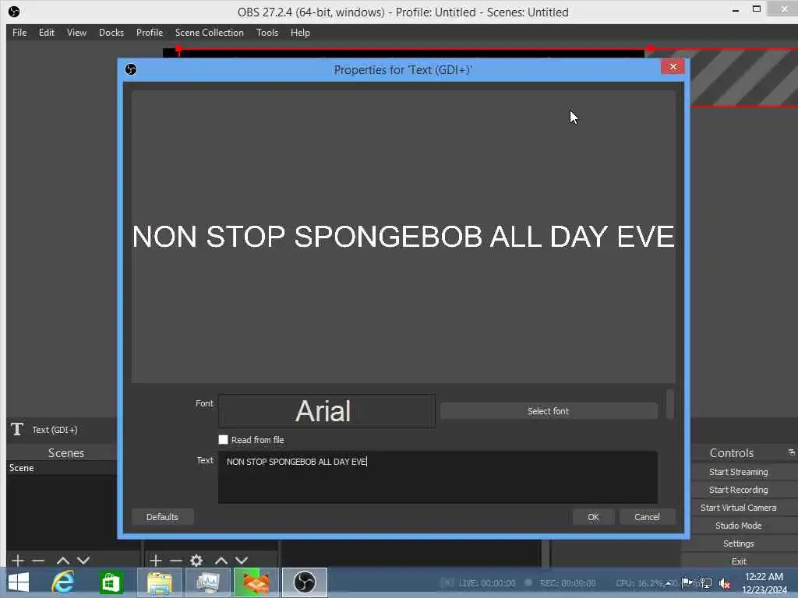The image size is (798, 598).
Task: Click the text preview area in dialog
Action: click(x=404, y=237)
